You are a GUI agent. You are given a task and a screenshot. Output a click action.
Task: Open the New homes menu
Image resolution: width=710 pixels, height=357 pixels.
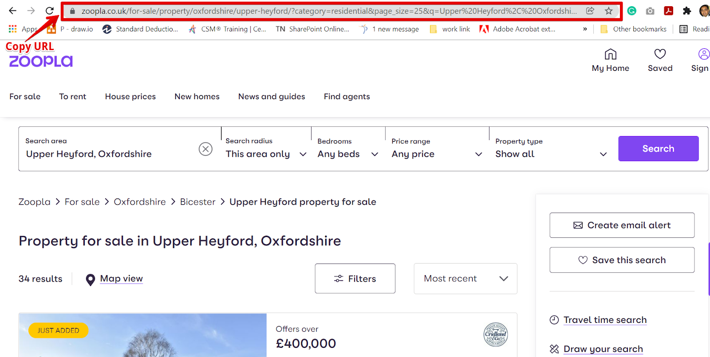click(197, 97)
